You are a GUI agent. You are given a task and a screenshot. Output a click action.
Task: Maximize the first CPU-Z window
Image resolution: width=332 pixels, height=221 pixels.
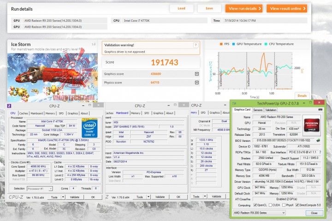pos(90,105)
